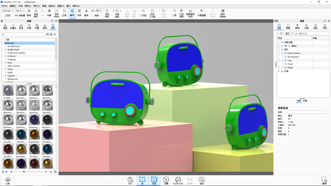
Task: Select the 渲染 NURBS toolbar icon
Action: (x=57, y=13)
